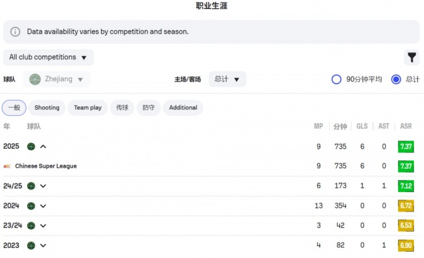Switch to the 传球 tab

(122, 108)
